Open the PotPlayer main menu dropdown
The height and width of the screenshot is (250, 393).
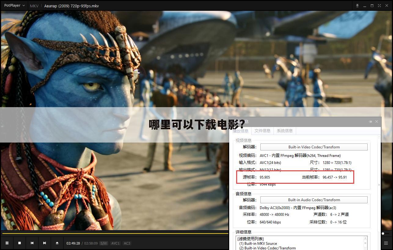14,5
